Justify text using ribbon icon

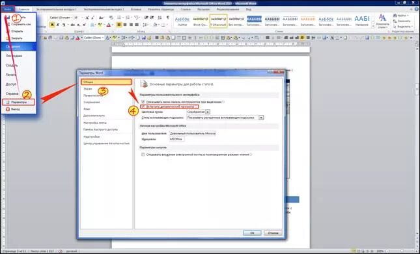[137, 25]
